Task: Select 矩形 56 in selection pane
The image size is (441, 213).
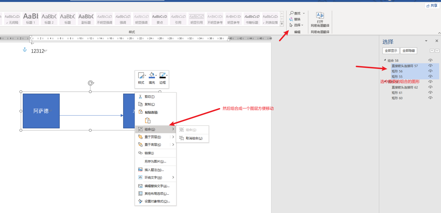Action: (x=397, y=71)
